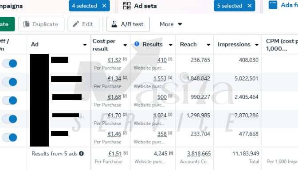298x170 pixels.
Task: Click the Ads folder icon
Action: [x=273, y=5]
